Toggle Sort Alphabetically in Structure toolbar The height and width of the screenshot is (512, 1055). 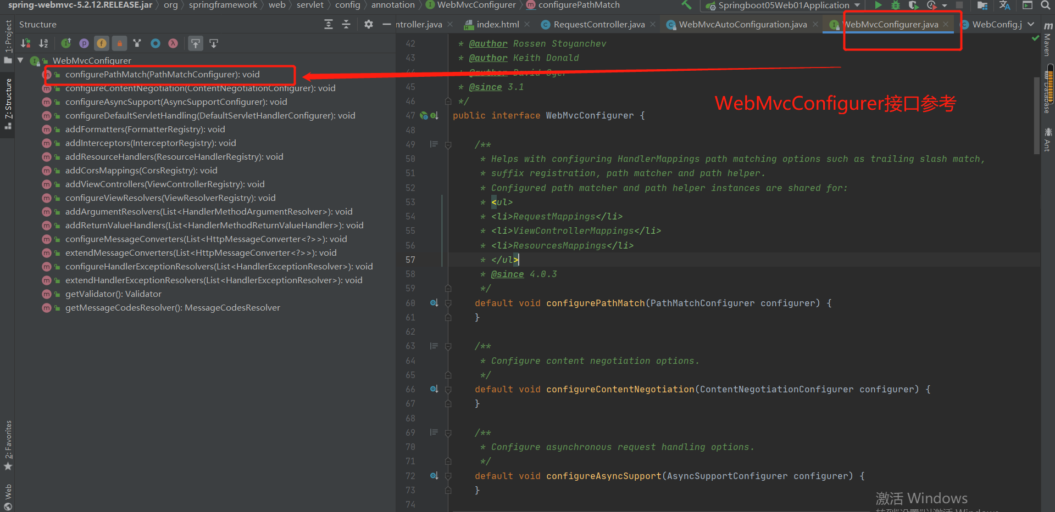(43, 43)
